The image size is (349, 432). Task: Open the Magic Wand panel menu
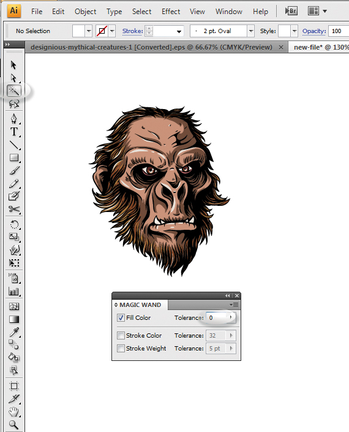point(234,305)
